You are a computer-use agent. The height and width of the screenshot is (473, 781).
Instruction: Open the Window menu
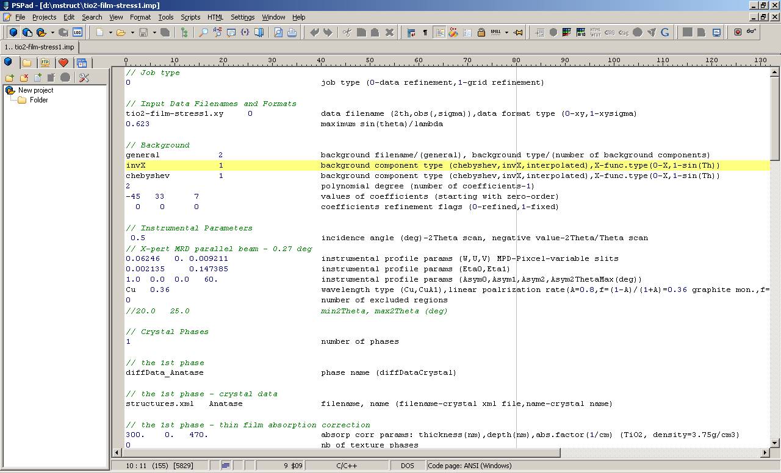273,17
